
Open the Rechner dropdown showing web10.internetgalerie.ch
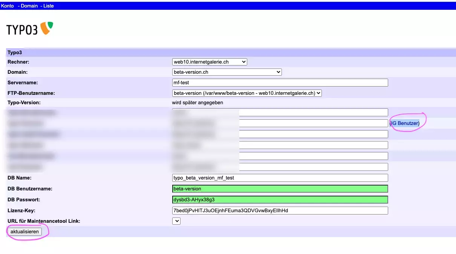click(x=210, y=62)
